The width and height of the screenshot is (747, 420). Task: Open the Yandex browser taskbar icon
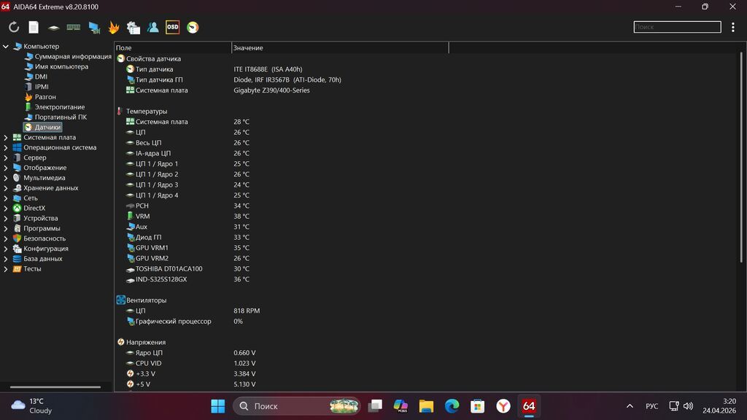point(503,406)
